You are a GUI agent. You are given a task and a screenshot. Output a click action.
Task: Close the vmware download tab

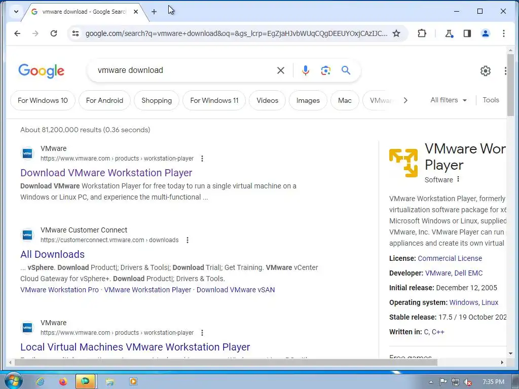click(136, 12)
